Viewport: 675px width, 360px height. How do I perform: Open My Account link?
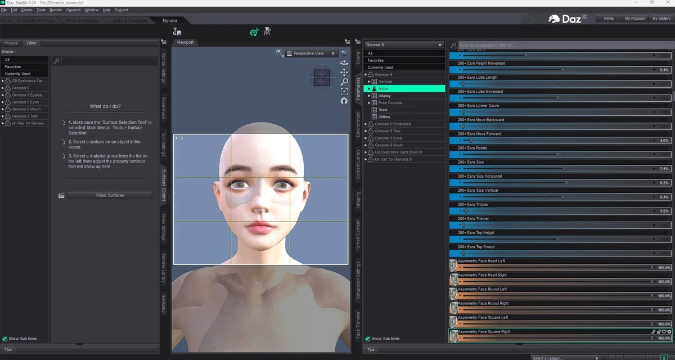[635, 19]
